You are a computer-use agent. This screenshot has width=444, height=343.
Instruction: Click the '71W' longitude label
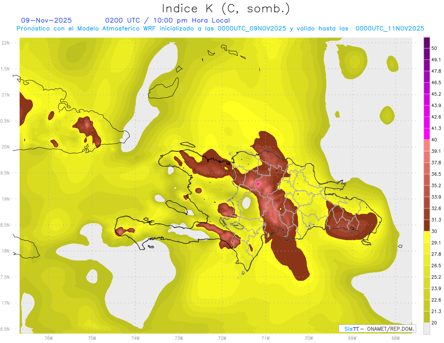click(265, 338)
